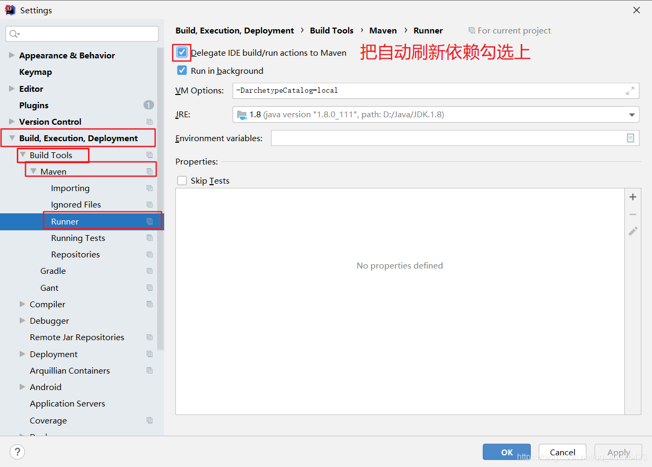Open help with the question mark button

17,452
